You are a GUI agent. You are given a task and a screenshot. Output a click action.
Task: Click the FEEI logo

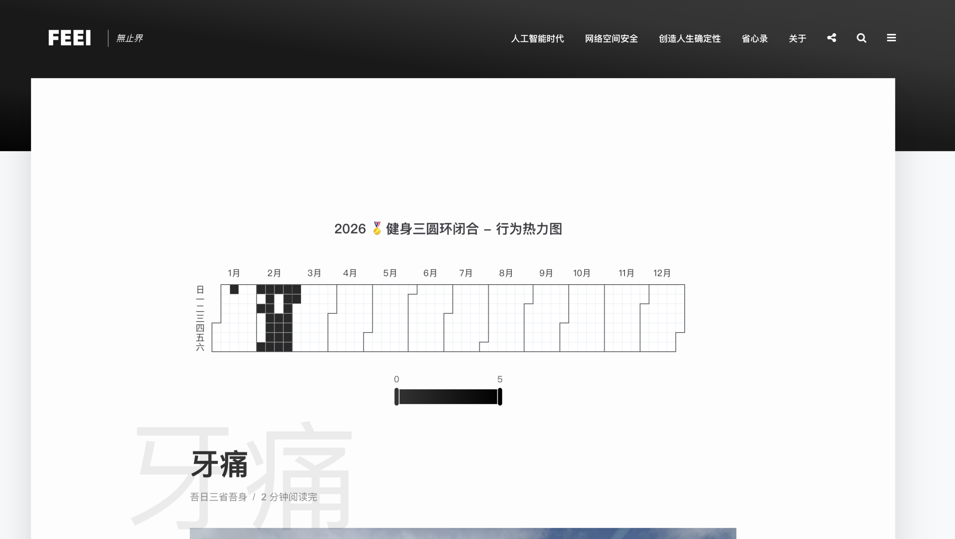pos(70,38)
